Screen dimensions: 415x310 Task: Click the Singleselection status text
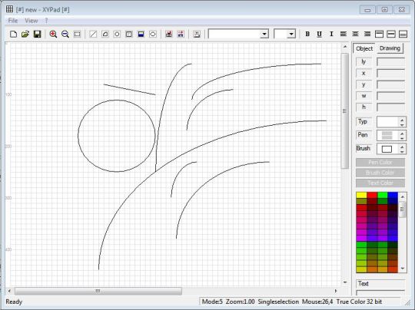pos(278,302)
